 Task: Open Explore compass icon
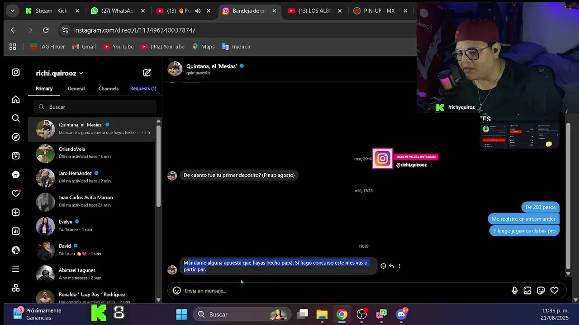(16, 137)
